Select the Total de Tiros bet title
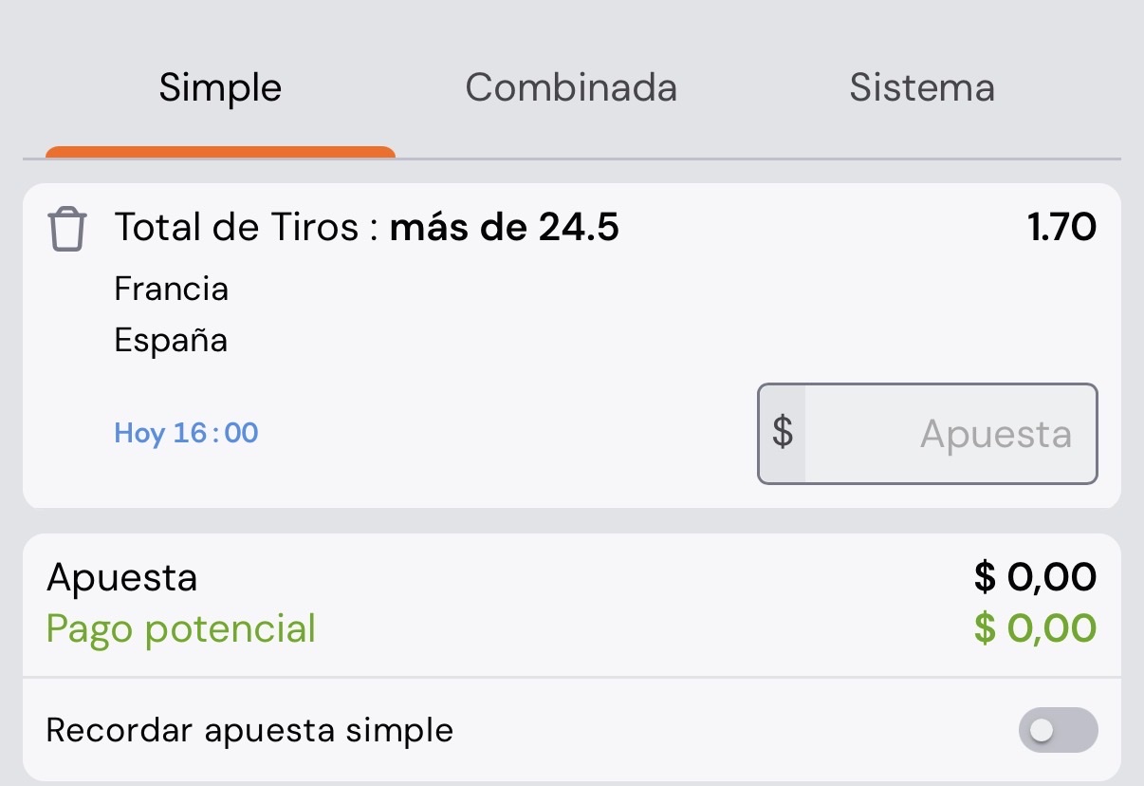Viewport: 1144px width, 786px height. (x=237, y=228)
